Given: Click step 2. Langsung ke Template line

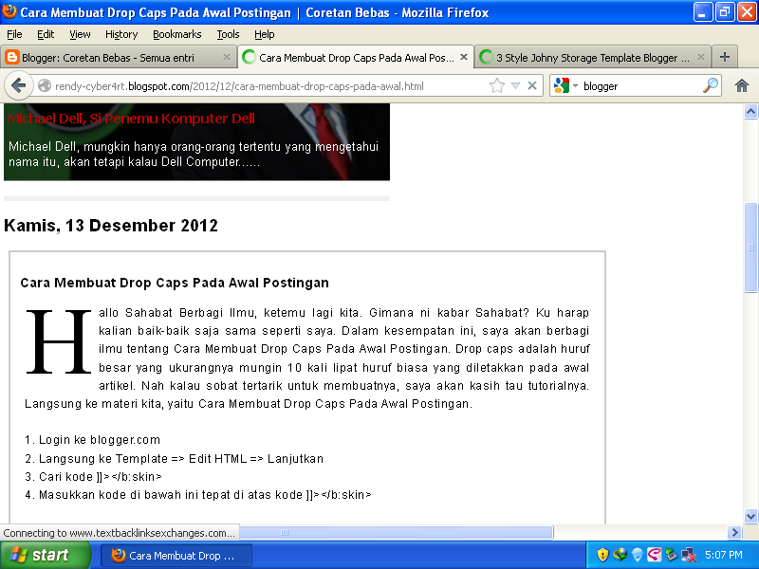Looking at the screenshot, I should click(x=174, y=458).
